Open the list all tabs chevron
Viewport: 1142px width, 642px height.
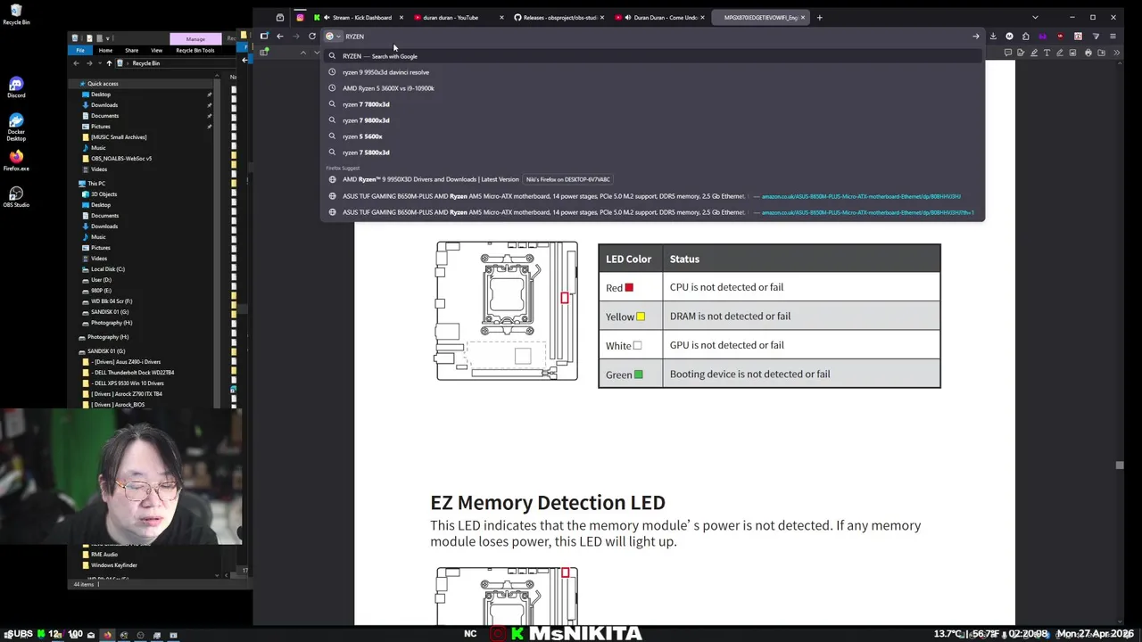tap(1035, 17)
